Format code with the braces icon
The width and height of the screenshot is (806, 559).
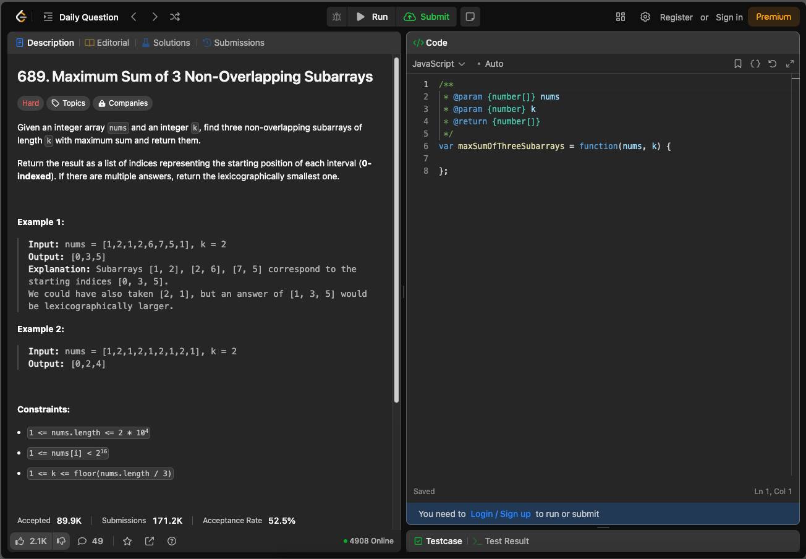[755, 64]
